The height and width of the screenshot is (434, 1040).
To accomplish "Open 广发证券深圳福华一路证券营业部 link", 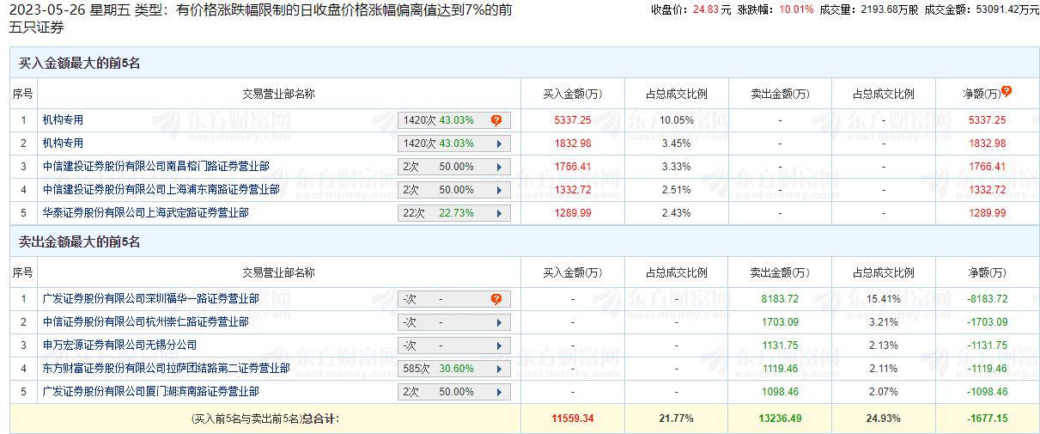I will pos(150,298).
